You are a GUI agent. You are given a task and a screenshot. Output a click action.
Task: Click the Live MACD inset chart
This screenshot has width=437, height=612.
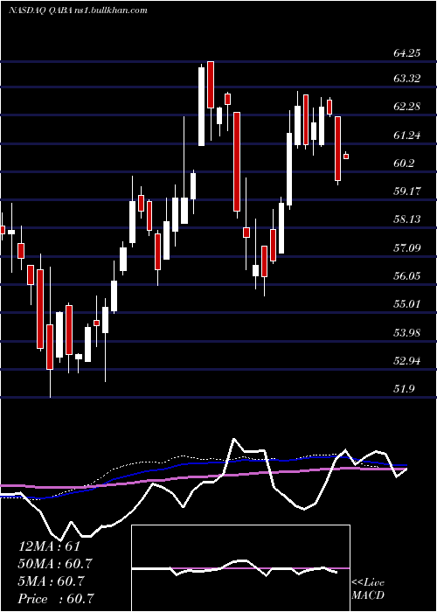point(240,568)
